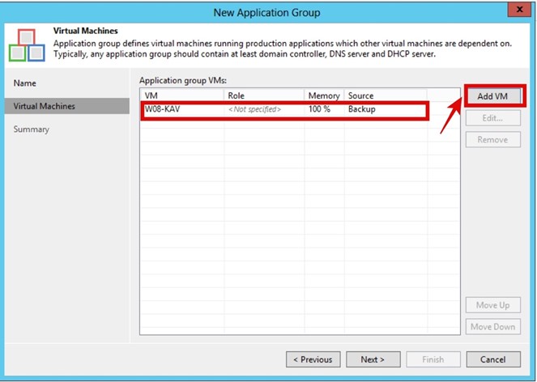Click the Move Up button
537x382 pixels.
click(x=492, y=305)
